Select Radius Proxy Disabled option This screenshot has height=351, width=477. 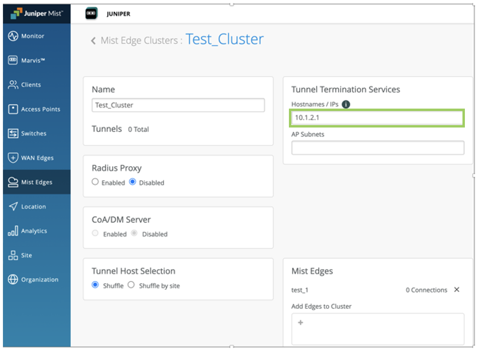tap(133, 182)
